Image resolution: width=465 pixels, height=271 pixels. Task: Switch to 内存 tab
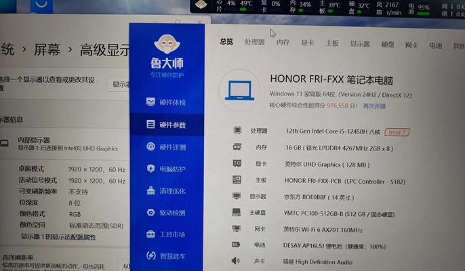point(283,42)
